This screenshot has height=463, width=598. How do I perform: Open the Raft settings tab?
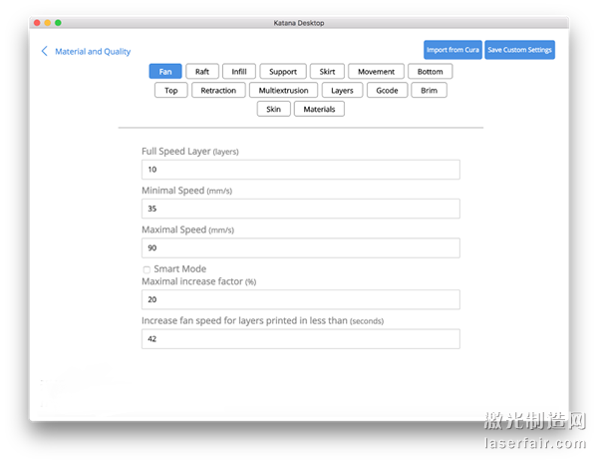pyautogui.click(x=202, y=72)
